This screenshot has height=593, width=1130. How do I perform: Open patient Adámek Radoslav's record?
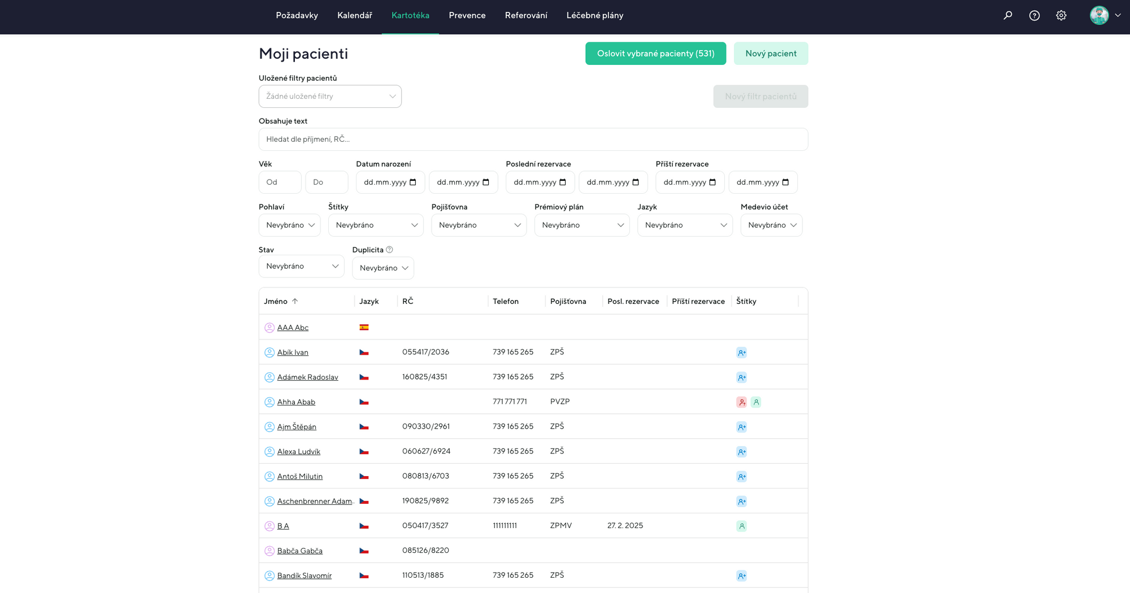(x=307, y=377)
